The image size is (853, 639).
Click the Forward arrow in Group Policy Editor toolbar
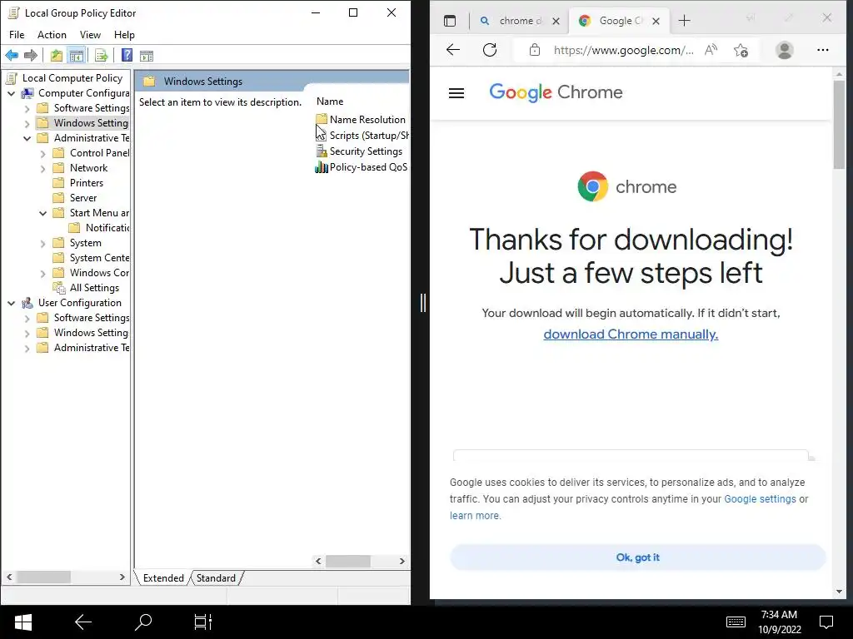click(31, 56)
